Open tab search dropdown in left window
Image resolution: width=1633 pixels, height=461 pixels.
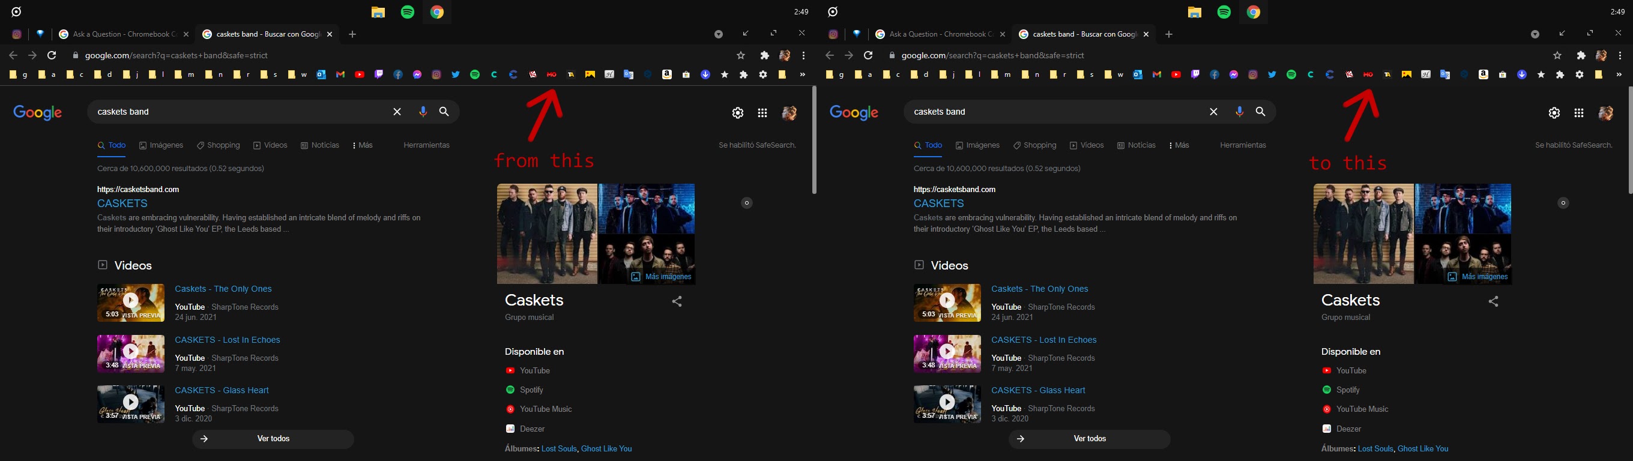[x=718, y=34]
